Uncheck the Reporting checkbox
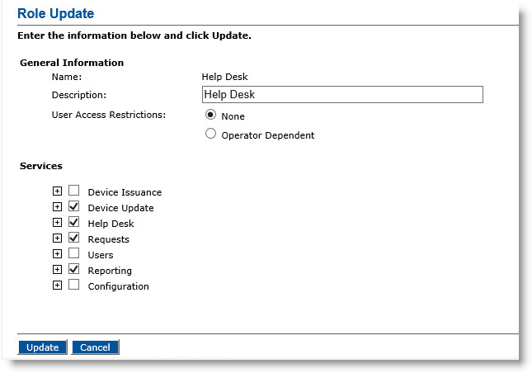The image size is (532, 373). click(x=74, y=268)
